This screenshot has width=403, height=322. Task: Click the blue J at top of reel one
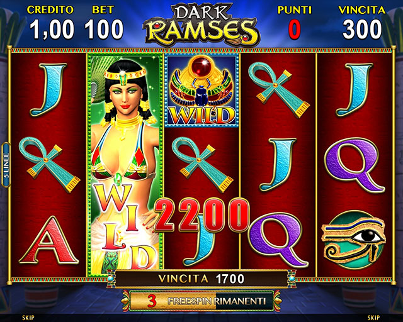(x=48, y=89)
